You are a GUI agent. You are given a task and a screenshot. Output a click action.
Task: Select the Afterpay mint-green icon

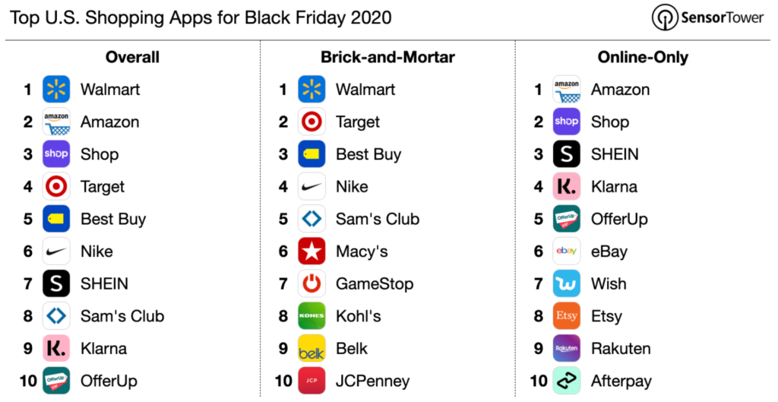point(567,381)
